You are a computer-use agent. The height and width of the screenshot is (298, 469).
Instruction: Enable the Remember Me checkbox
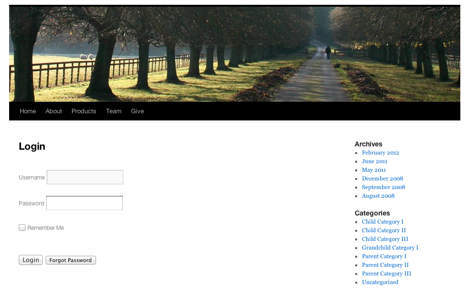pos(22,227)
